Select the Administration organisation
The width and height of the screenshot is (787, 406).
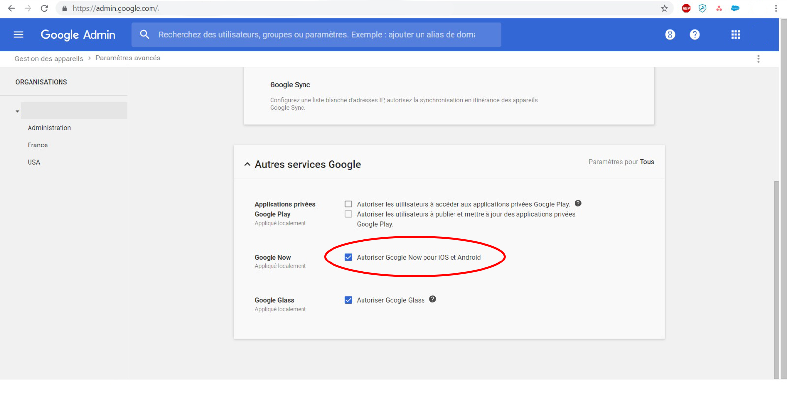49,128
